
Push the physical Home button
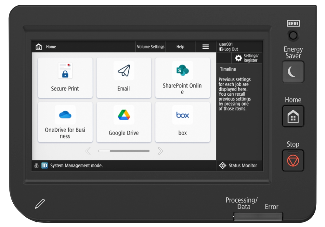click(293, 116)
